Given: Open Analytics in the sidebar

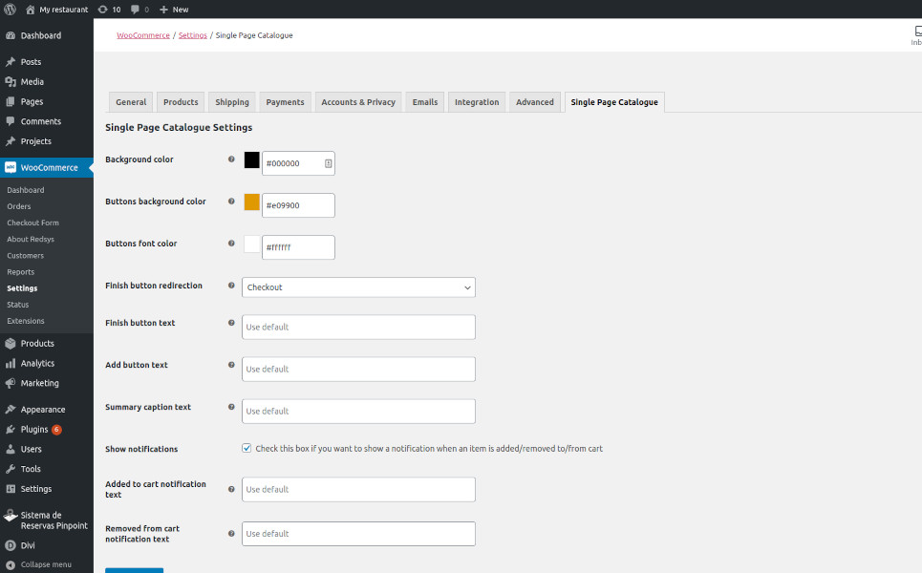Looking at the screenshot, I should 37,364.
